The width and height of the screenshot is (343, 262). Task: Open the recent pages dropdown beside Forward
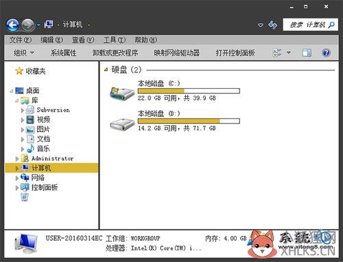38,25
